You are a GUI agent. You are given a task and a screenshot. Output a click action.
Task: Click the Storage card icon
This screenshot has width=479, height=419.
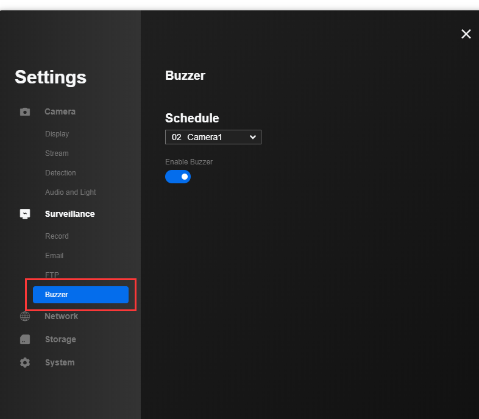pos(25,339)
